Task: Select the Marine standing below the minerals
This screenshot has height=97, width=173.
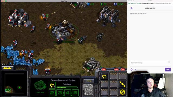Action: point(48,70)
